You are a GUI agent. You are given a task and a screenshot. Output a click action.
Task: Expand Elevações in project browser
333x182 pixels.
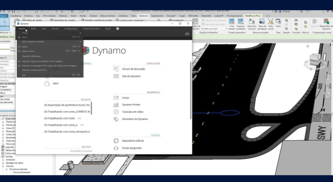[3, 131]
